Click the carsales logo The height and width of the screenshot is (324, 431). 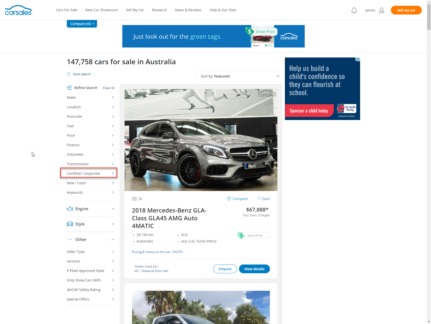click(19, 10)
